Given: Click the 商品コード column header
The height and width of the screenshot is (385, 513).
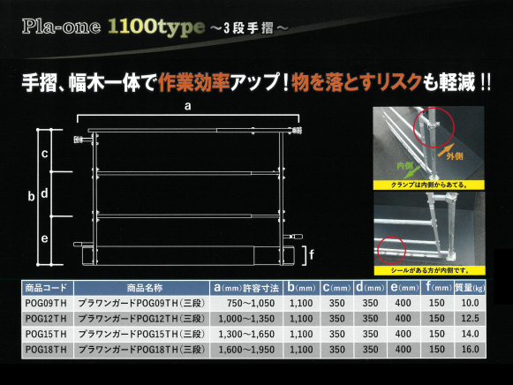Looking at the screenshot, I should click(47, 288).
